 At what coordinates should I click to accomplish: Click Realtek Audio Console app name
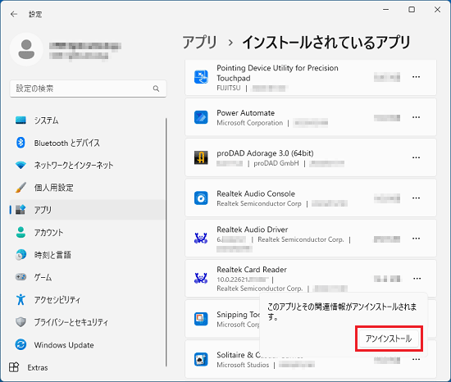coord(256,193)
